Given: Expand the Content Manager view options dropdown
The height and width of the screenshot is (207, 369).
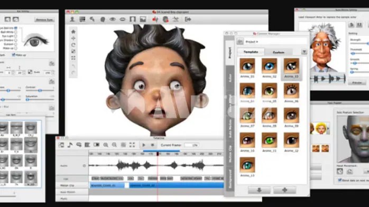Looking at the screenshot, I should 304,52.
